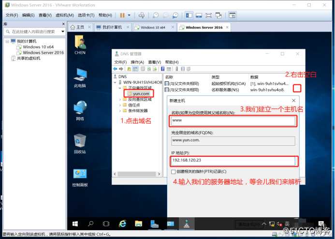Open the dropdown arrow beside the pause button
This screenshot has width=335, height=239.
(x=129, y=15)
